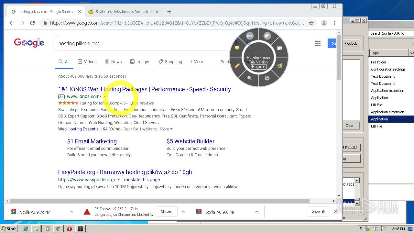
Task: Activate PointerFocus magnifier tool
Action: click(x=249, y=78)
